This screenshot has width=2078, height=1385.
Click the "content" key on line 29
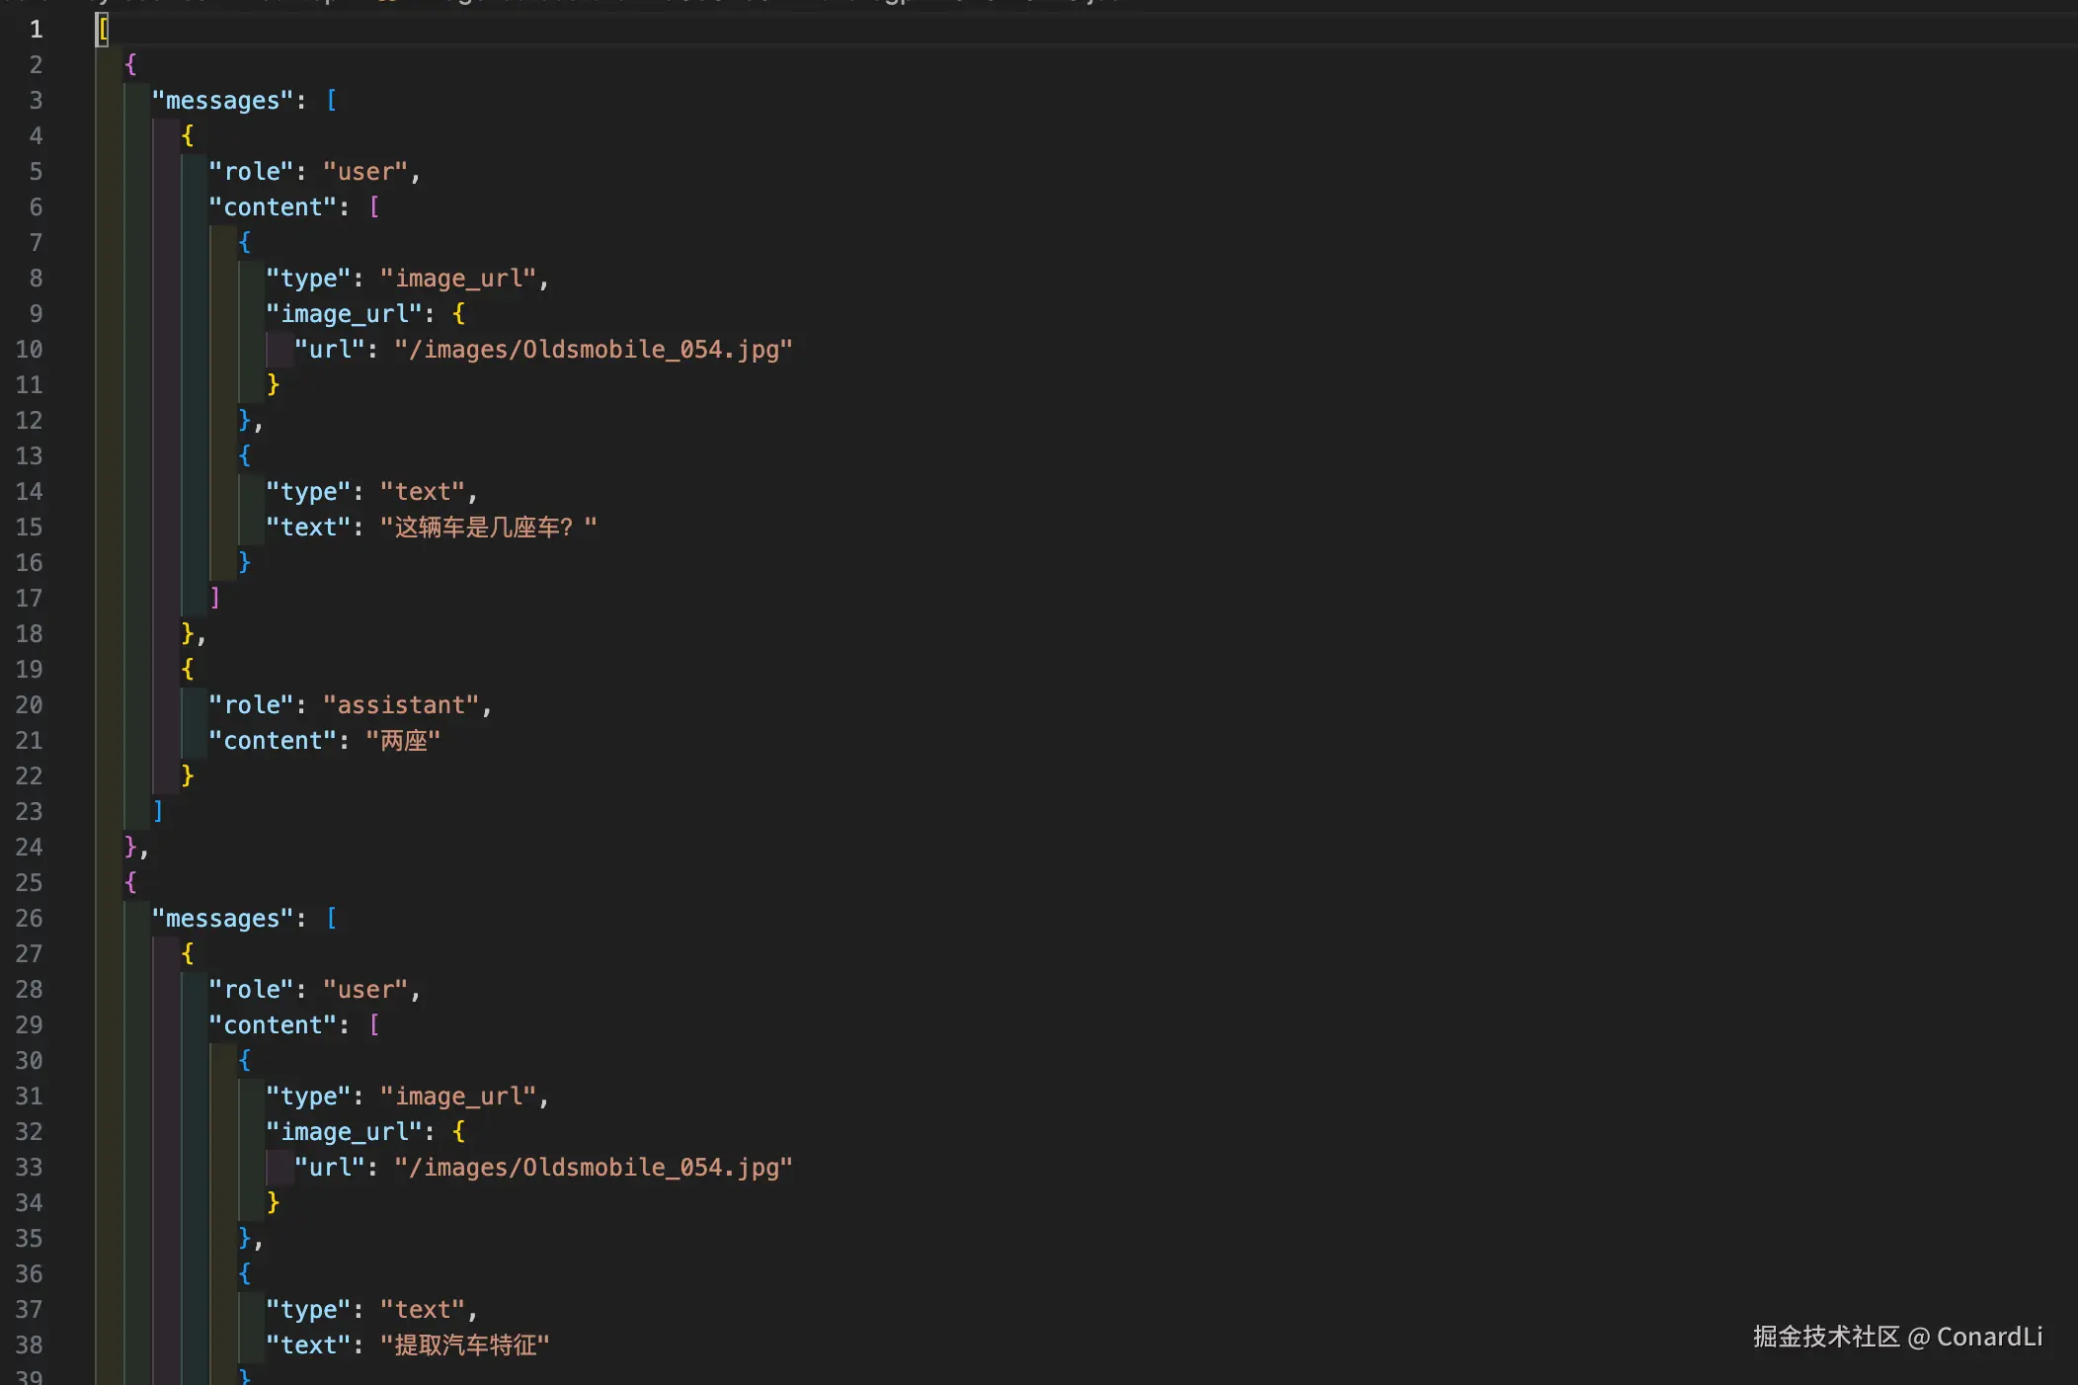tap(273, 1025)
